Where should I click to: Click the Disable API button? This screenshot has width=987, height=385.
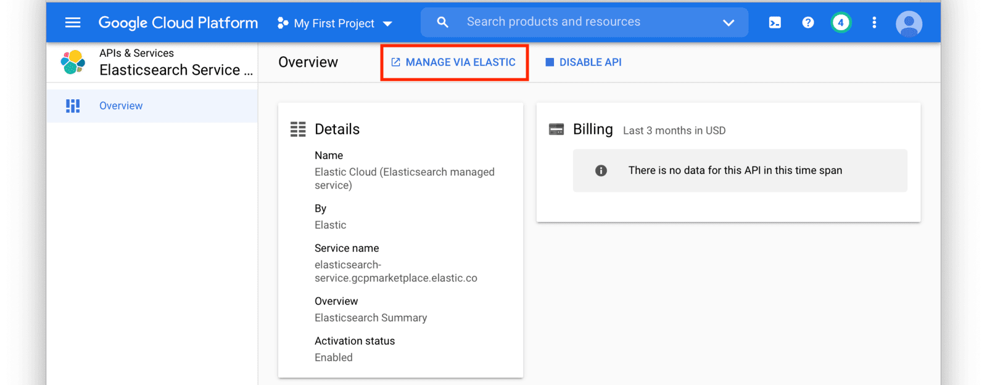[x=584, y=62]
